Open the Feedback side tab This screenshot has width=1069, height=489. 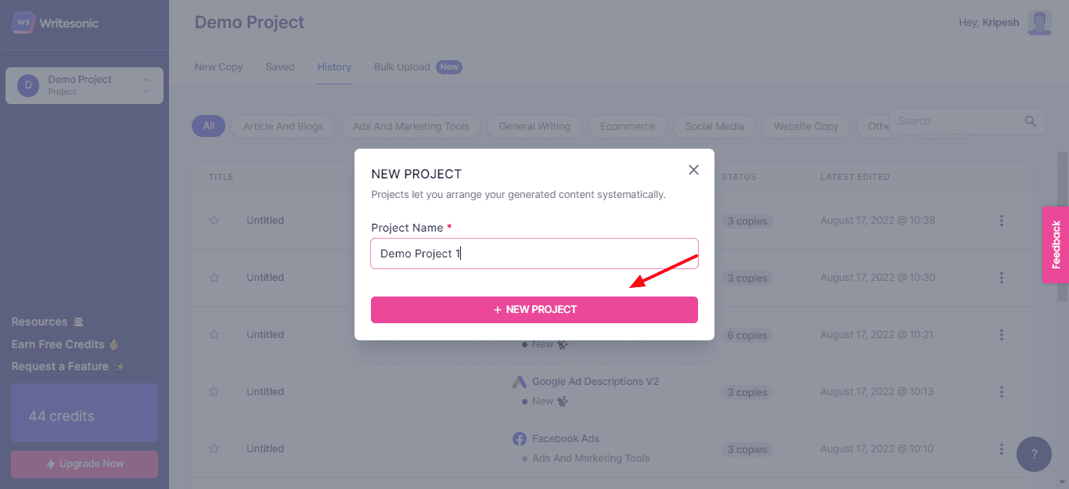tap(1056, 244)
